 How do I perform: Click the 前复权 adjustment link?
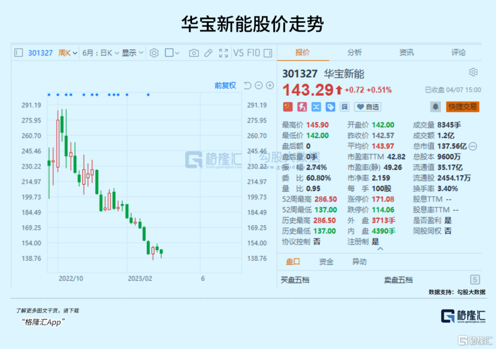coord(225,85)
